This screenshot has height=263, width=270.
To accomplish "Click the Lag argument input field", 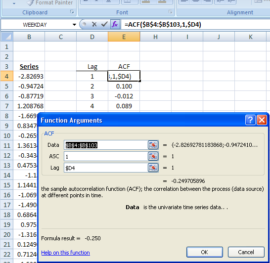I will coord(106,168).
